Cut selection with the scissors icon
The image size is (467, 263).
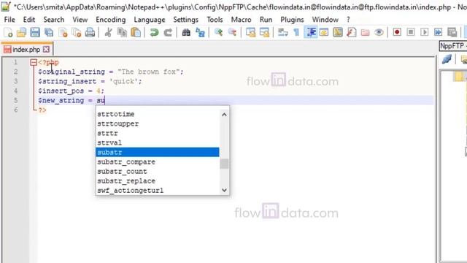coord(109,32)
